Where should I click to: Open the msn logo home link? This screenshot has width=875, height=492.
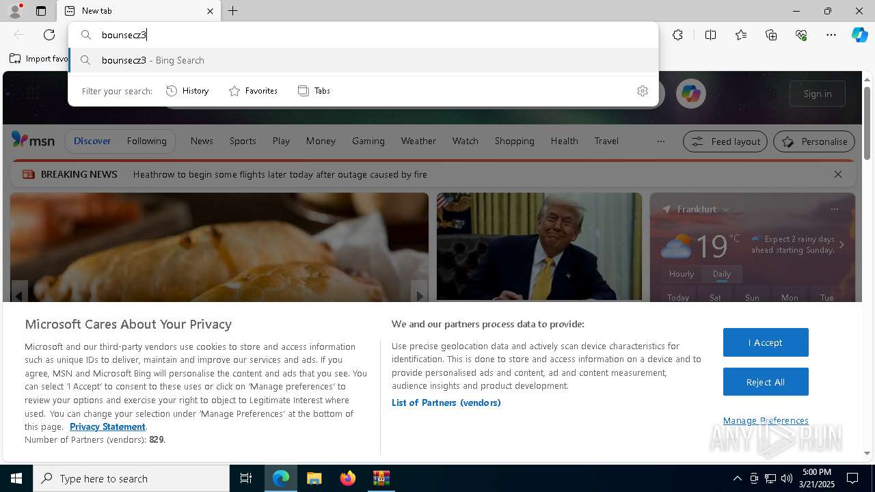pyautogui.click(x=33, y=140)
